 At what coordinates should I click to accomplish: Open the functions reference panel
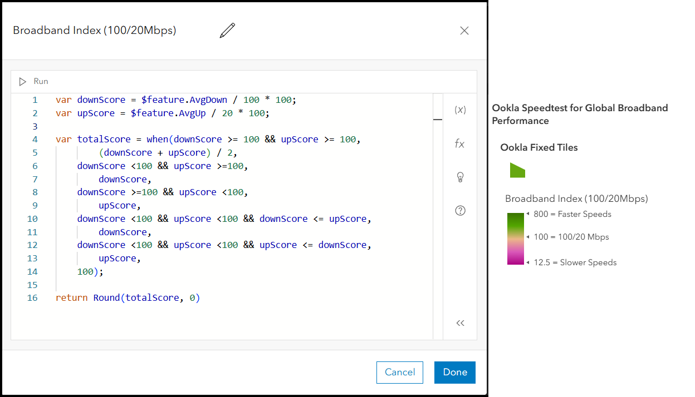click(x=460, y=144)
